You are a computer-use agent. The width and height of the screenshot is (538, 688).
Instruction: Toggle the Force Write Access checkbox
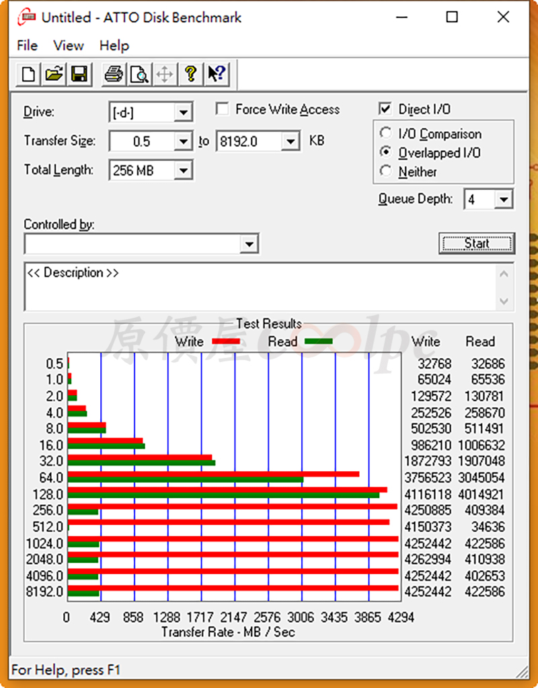click(x=223, y=109)
